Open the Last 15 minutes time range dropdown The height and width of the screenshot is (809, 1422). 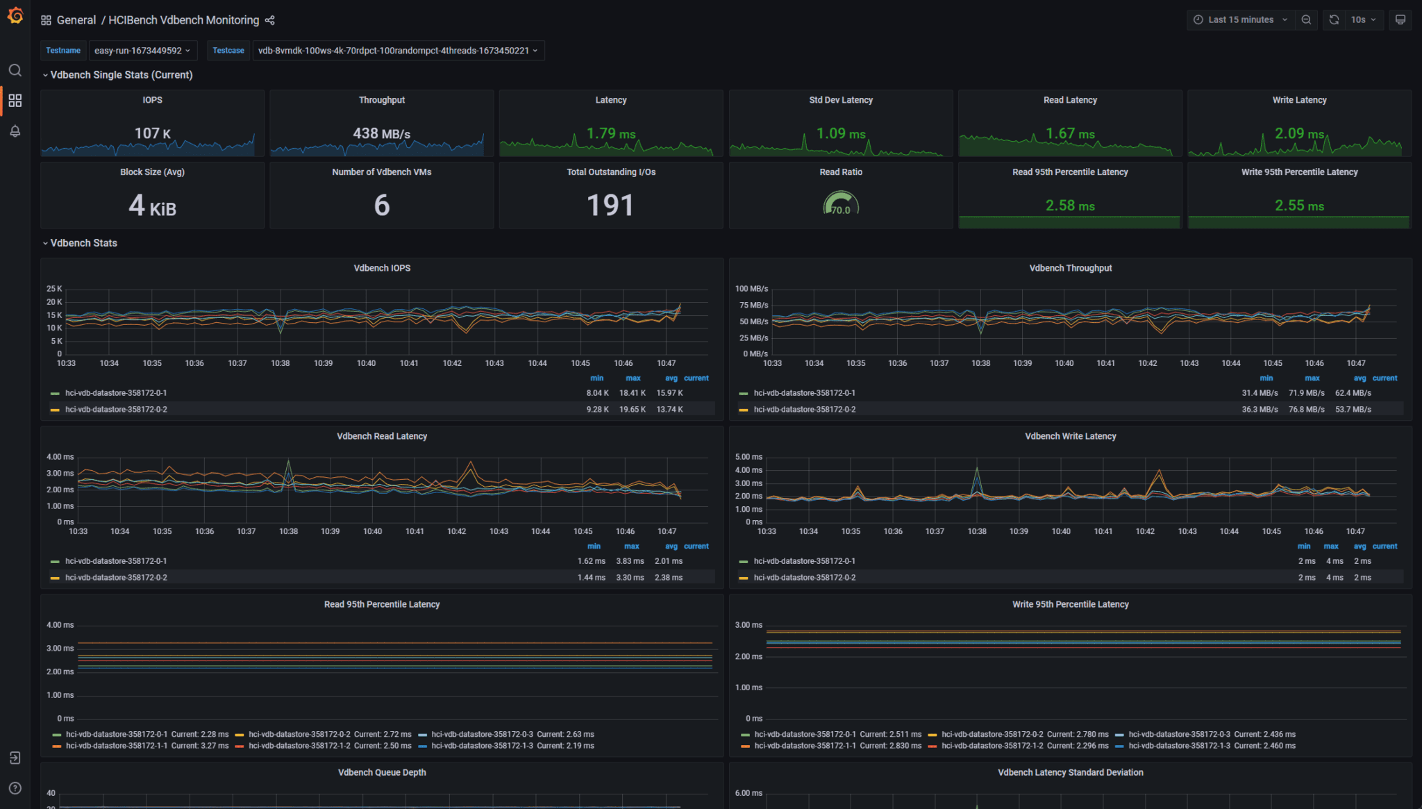(x=1240, y=19)
